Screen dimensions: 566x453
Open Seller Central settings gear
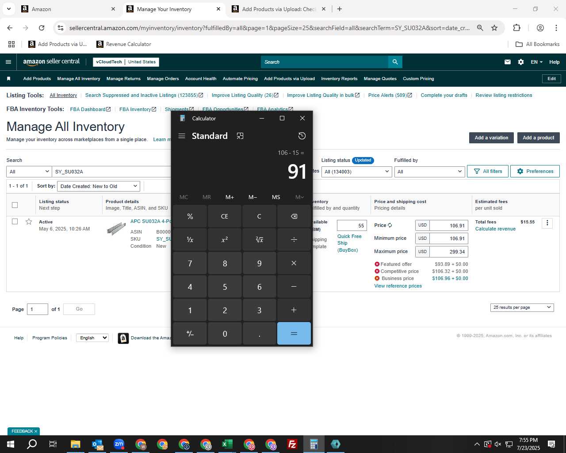click(x=521, y=62)
